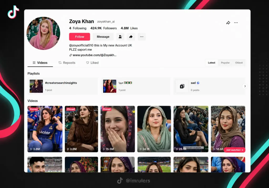The height and width of the screenshot is (188, 269).
Task: Click the @zoyaofficial510 mention in the bio
Action: (81, 45)
